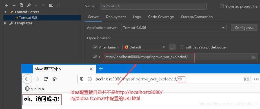Click QR code icon in address bar

[246, 79]
